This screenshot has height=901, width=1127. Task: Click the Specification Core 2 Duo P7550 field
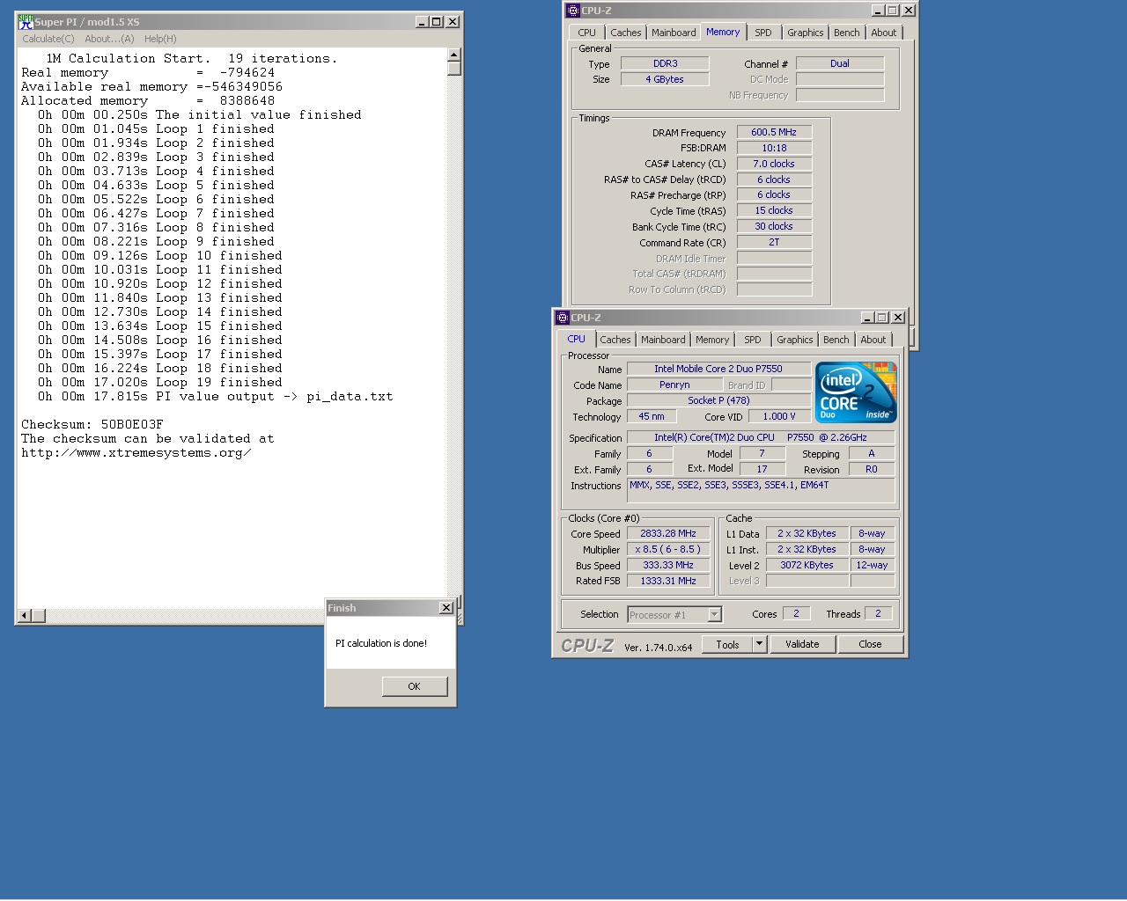[761, 437]
